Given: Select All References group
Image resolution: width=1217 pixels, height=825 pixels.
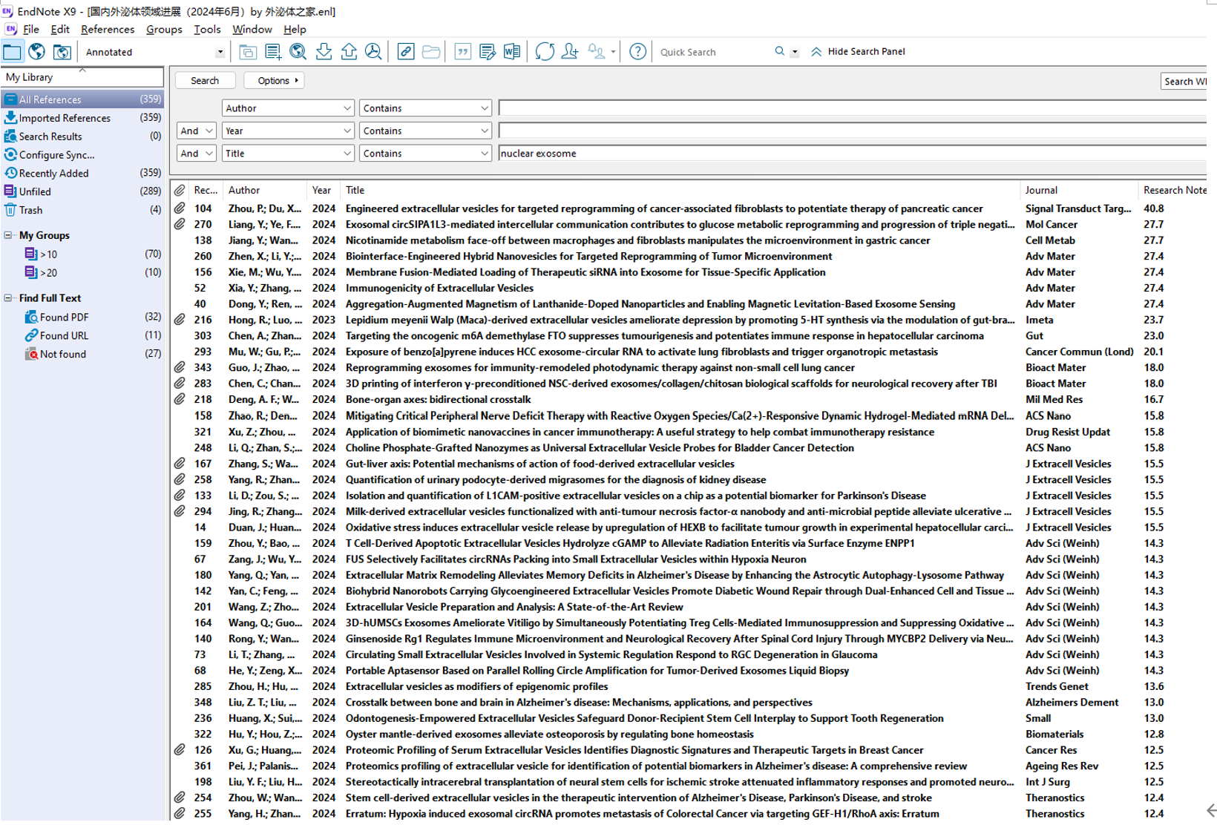Looking at the screenshot, I should (x=82, y=99).
